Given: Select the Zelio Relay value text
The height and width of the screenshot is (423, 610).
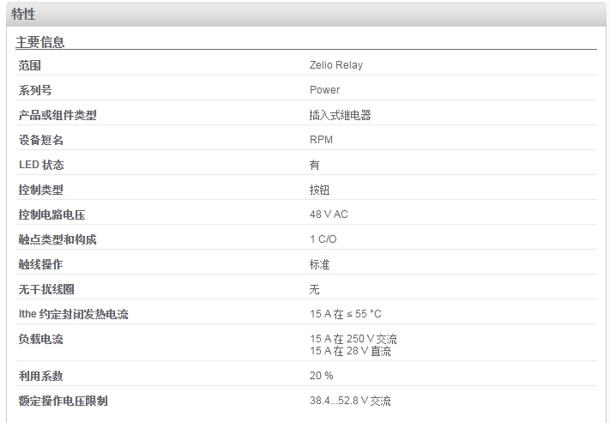Looking at the screenshot, I should [336, 65].
